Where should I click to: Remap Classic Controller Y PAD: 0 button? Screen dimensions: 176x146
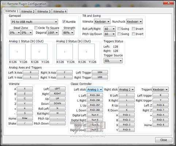127,130
